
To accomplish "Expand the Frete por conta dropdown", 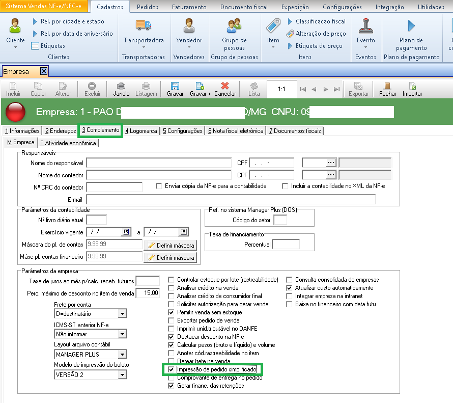I will [x=122, y=314].
